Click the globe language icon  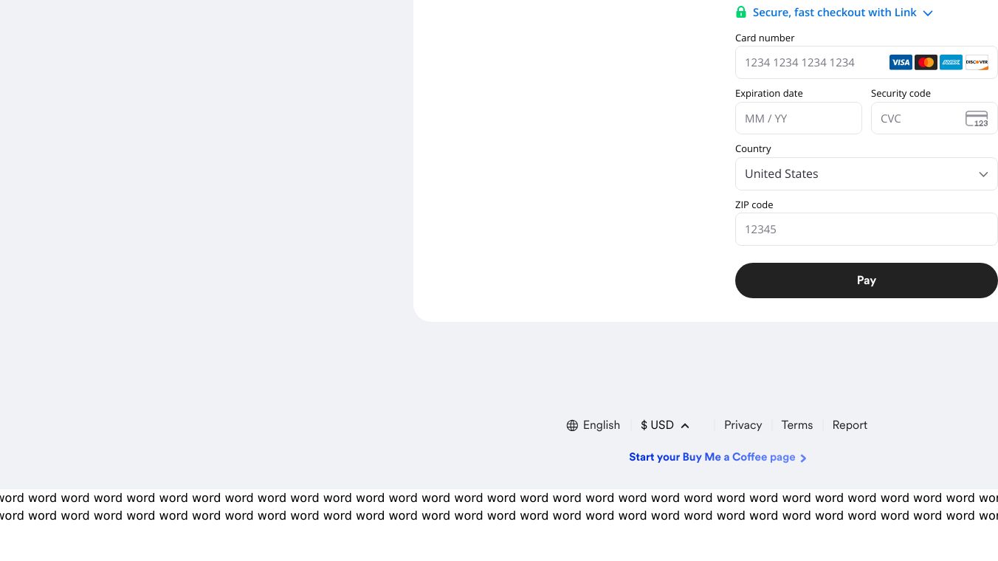coord(572,425)
